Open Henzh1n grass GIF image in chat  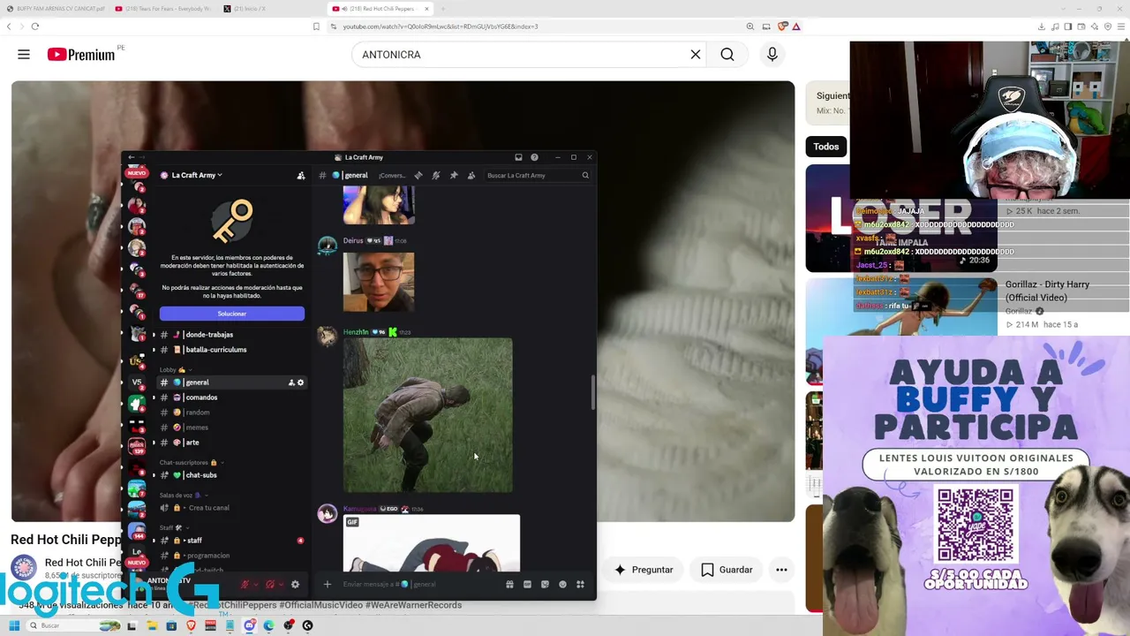coord(427,415)
